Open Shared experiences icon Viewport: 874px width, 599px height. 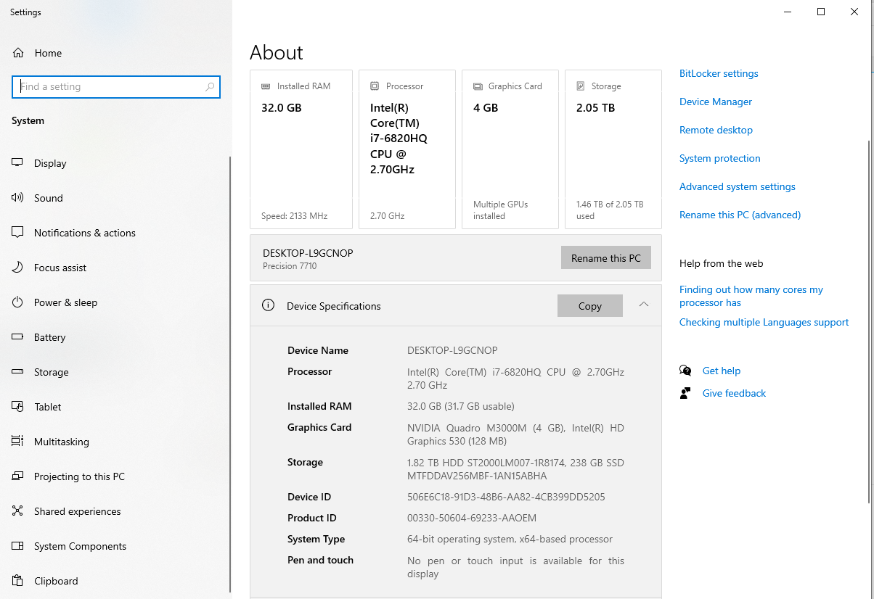tap(18, 511)
